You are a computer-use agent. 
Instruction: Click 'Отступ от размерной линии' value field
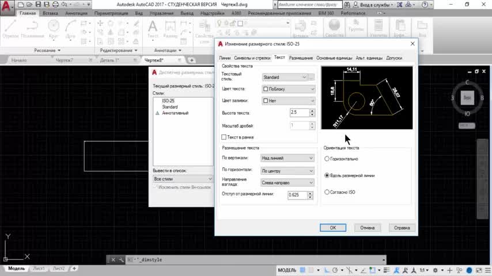coord(297,195)
